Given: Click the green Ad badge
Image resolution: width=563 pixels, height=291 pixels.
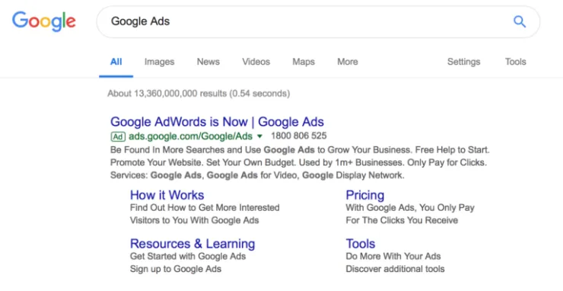Looking at the screenshot, I should click(118, 136).
